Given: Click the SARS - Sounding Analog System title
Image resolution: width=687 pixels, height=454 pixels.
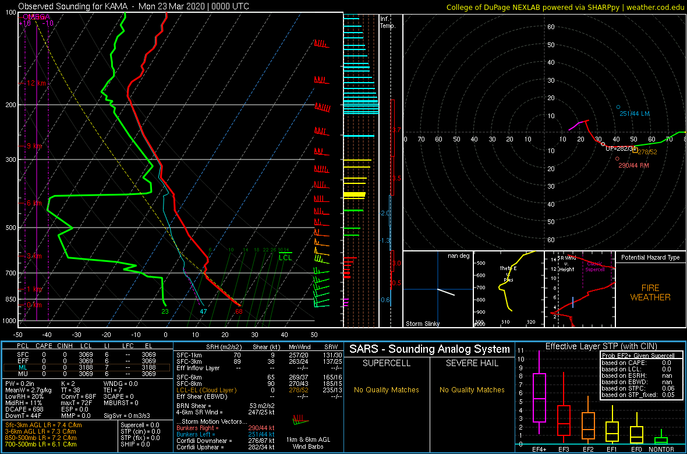Looking at the screenshot, I should (x=430, y=349).
